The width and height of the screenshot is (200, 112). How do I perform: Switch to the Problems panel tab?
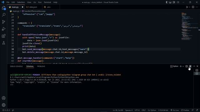click(x=41, y=66)
